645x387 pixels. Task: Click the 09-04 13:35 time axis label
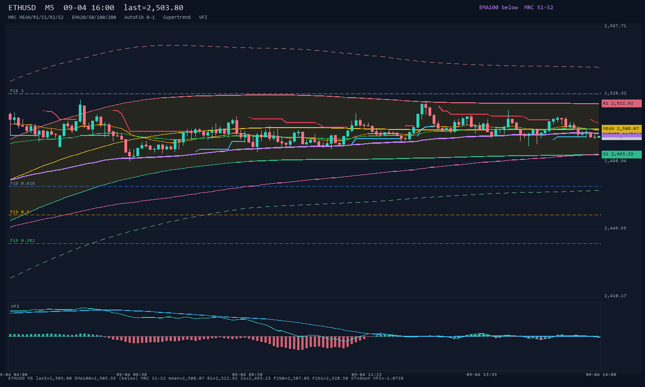pos(482,375)
